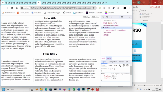Expand the section element node
Viewport: 163px width, 92px height.
[105, 30]
